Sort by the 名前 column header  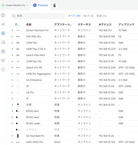(x=29, y=24)
